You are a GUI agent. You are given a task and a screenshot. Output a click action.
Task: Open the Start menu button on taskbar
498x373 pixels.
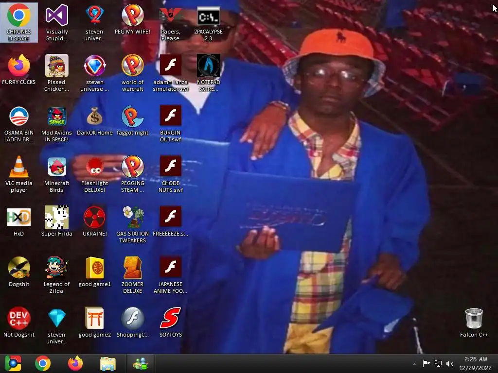(x=13, y=363)
